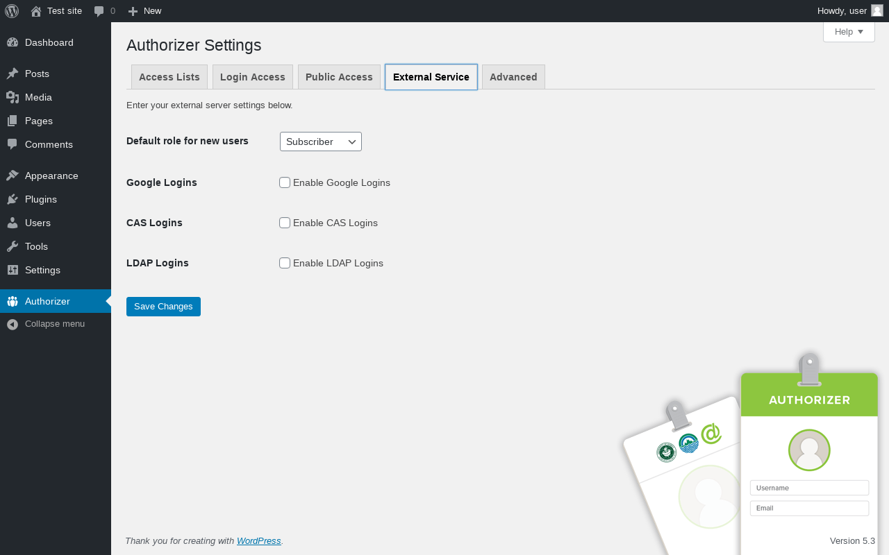Select the Authorizer menu label
This screenshot has height=555, width=889.
(x=47, y=301)
